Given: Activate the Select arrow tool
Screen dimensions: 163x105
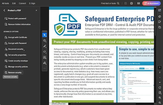Looking at the screenshot, I should (x=45, y=35).
